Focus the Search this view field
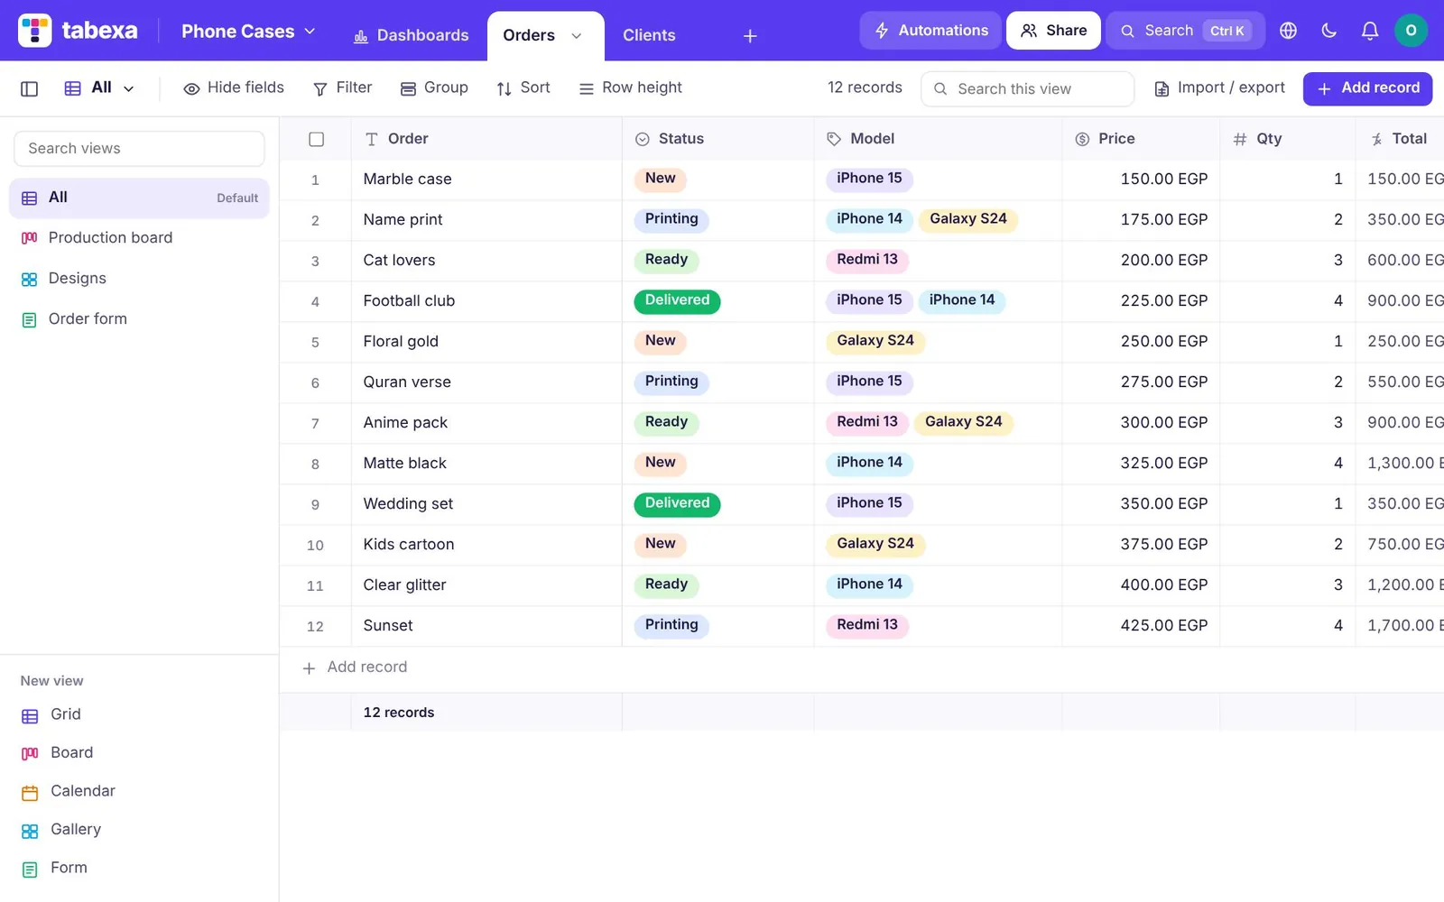1444x902 pixels. 1027,88
